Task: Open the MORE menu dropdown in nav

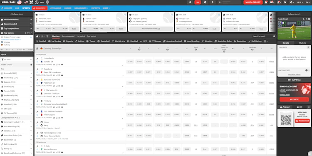Action: tap(106, 8)
